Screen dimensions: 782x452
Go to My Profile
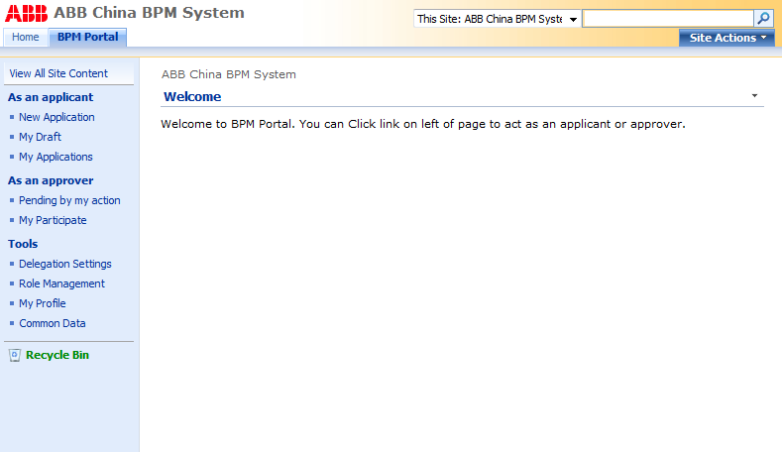42,303
